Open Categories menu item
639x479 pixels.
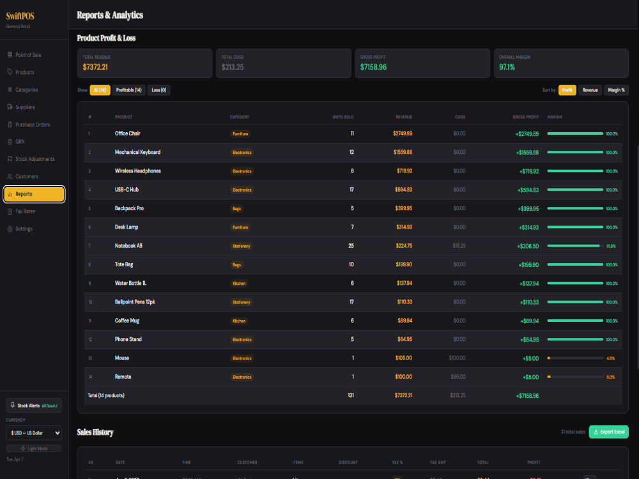(x=35, y=89)
